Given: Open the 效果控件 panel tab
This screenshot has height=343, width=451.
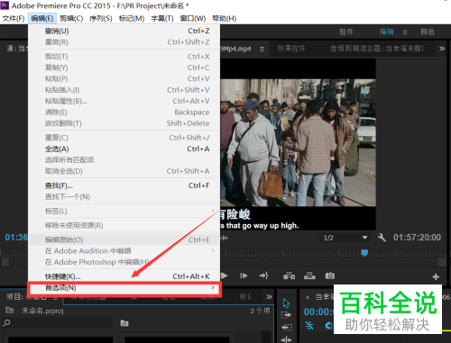Looking at the screenshot, I should [291, 49].
